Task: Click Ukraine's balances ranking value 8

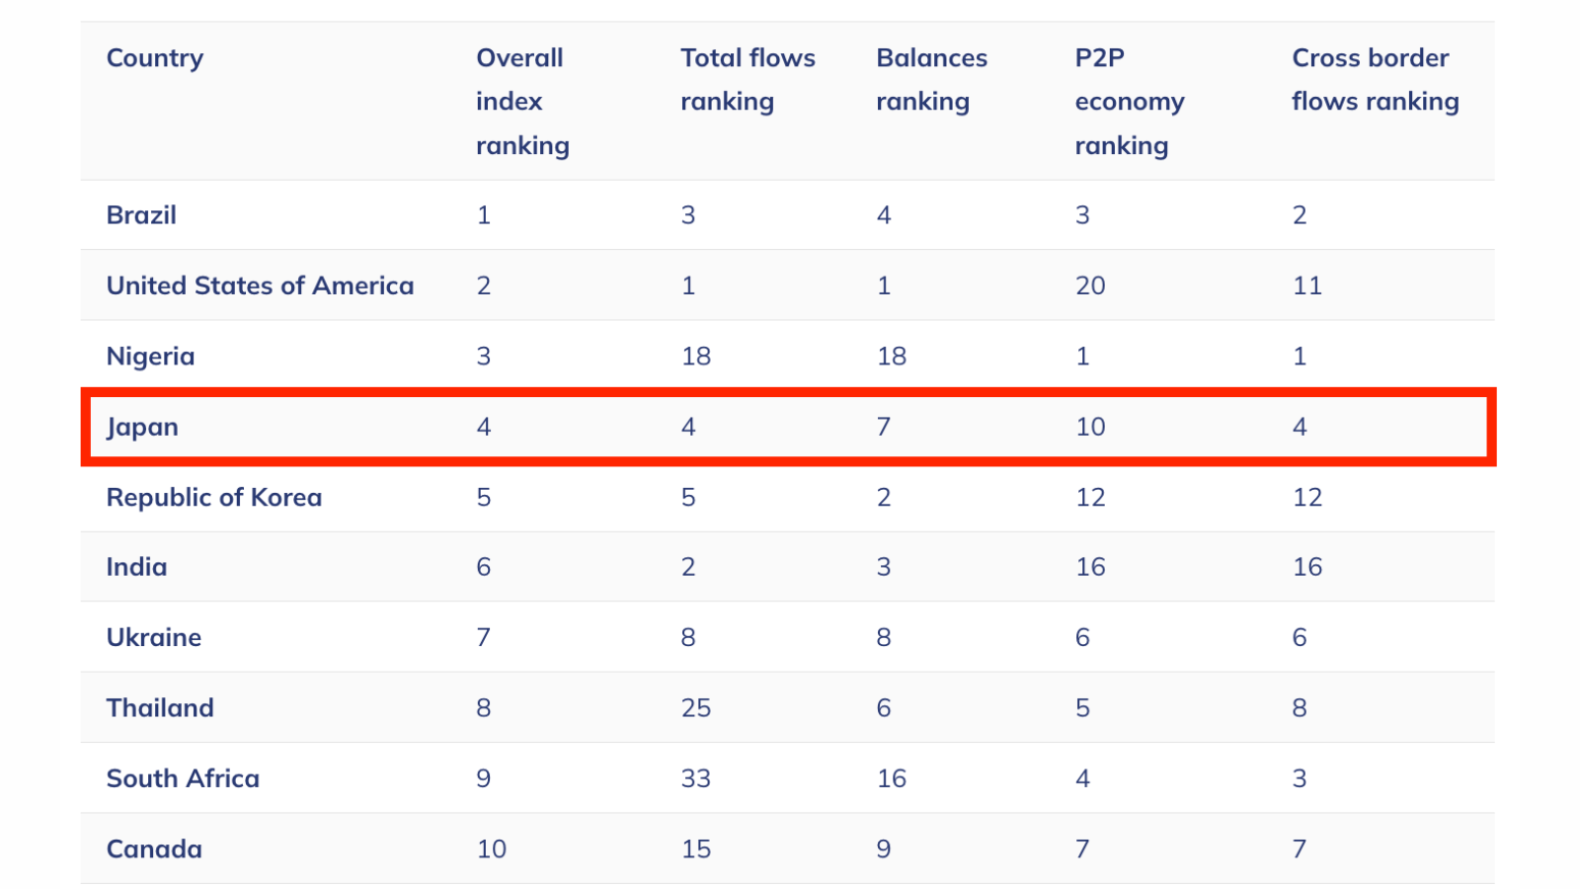Action: (884, 637)
